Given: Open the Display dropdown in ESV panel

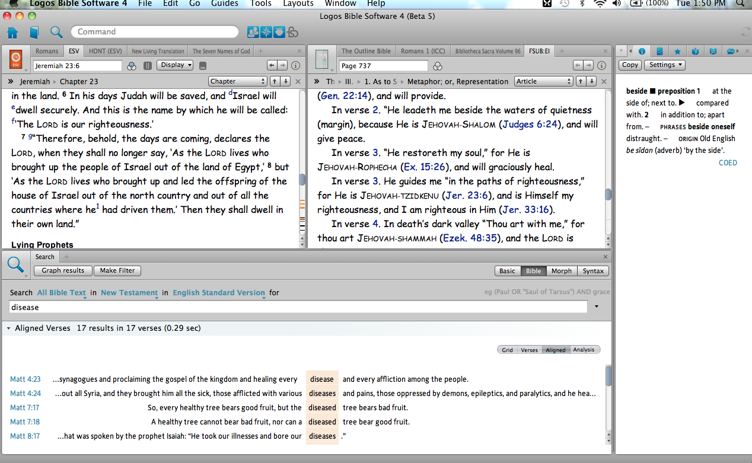Looking at the screenshot, I should pos(175,65).
